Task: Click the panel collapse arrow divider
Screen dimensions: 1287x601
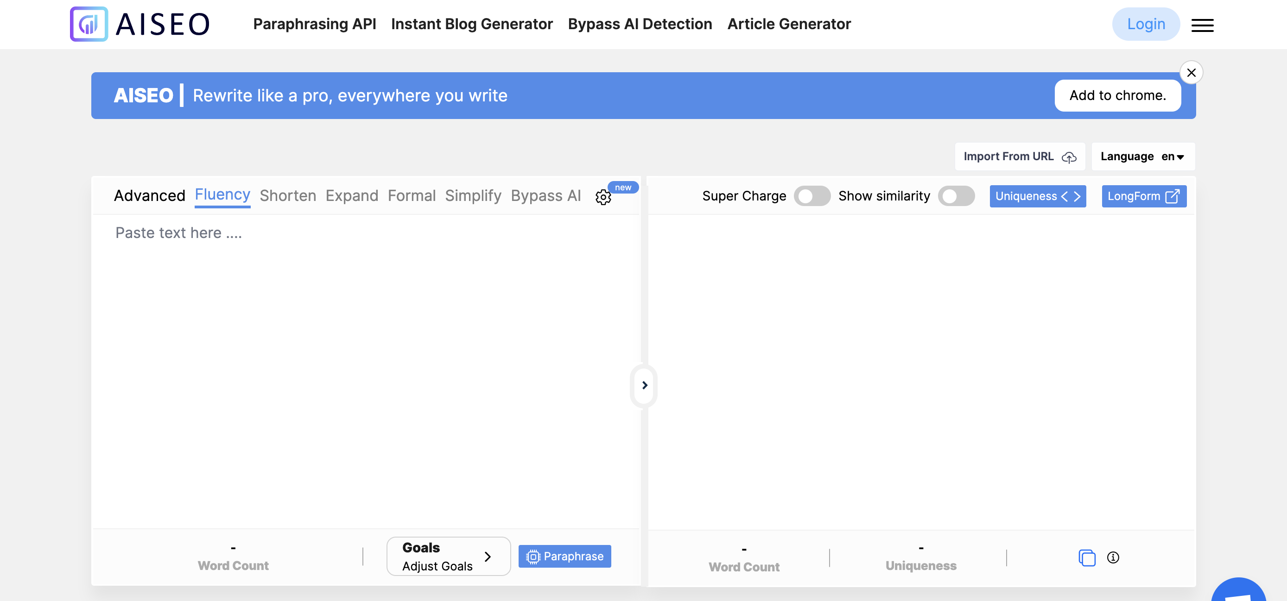Action: 644,385
